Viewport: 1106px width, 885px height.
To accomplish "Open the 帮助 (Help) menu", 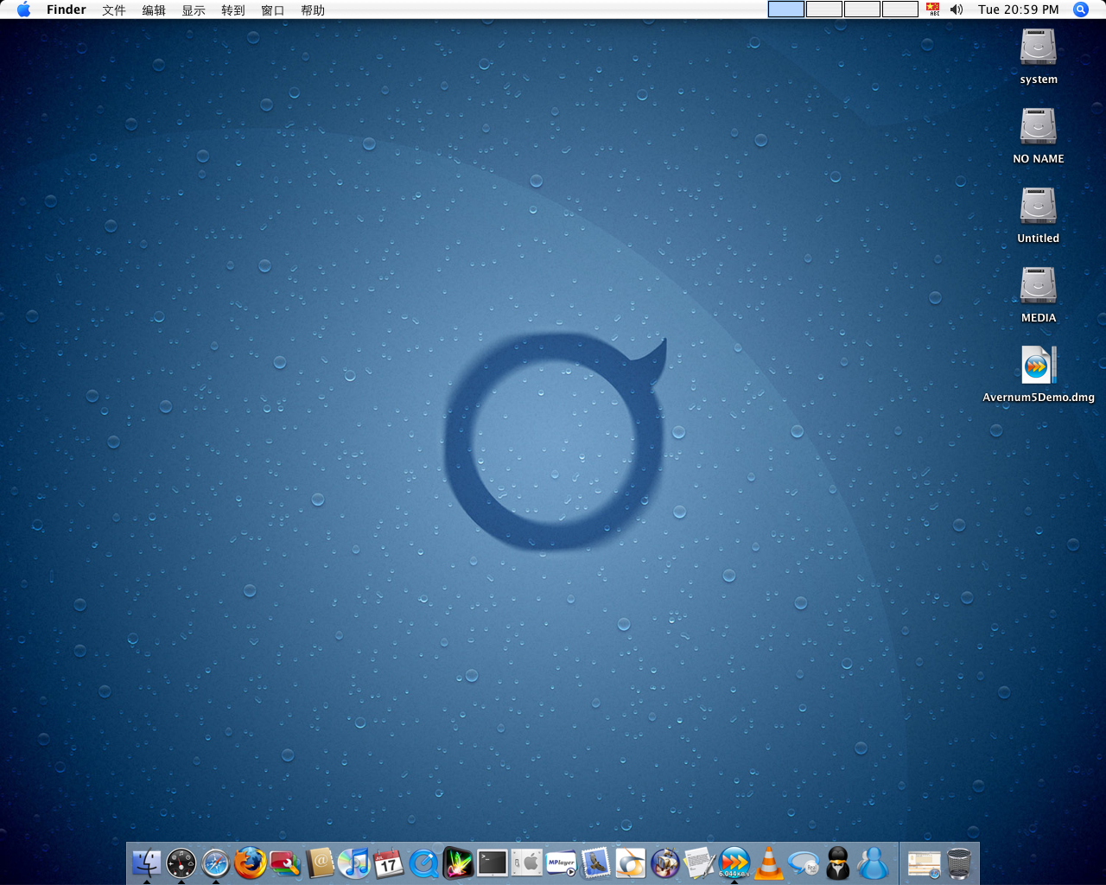I will pos(313,10).
